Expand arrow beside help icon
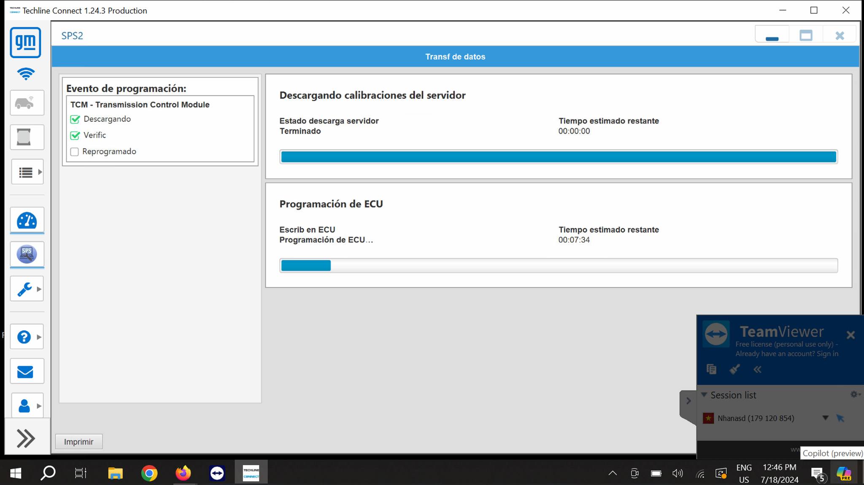Screen dimensions: 864x485 pos(39,337)
